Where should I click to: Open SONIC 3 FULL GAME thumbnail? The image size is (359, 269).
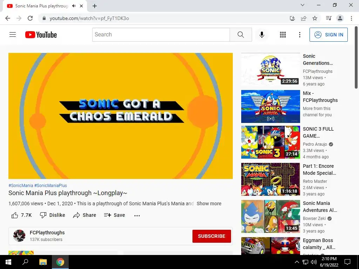pyautogui.click(x=270, y=142)
